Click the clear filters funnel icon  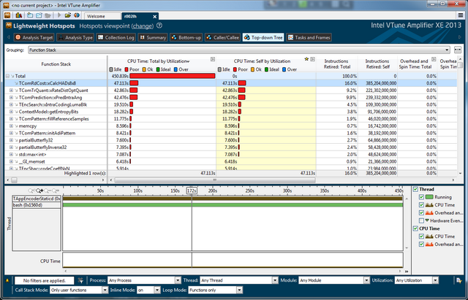coord(80,280)
